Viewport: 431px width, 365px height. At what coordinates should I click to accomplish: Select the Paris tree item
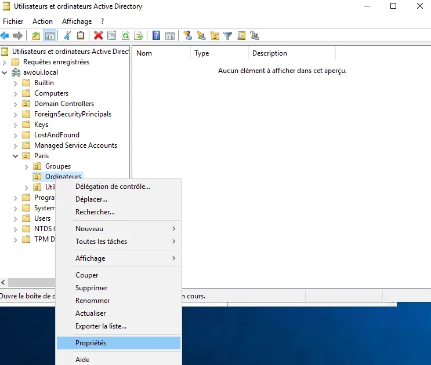[42, 156]
